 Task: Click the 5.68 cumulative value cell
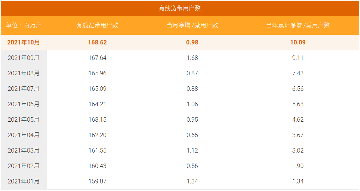(298, 104)
